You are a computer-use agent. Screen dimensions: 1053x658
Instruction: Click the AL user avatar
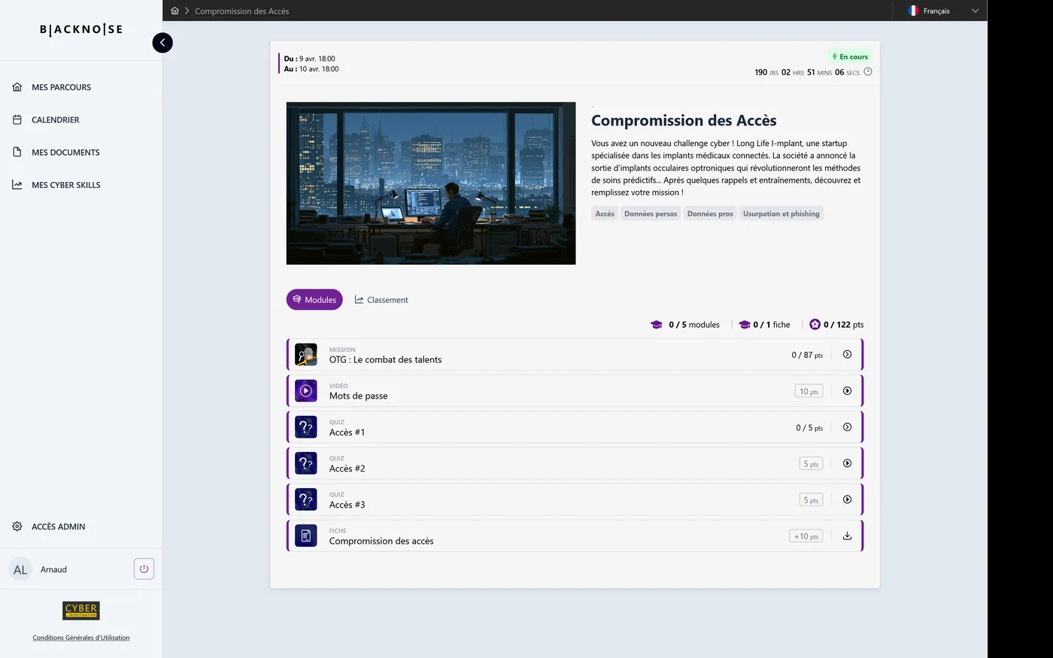(20, 569)
